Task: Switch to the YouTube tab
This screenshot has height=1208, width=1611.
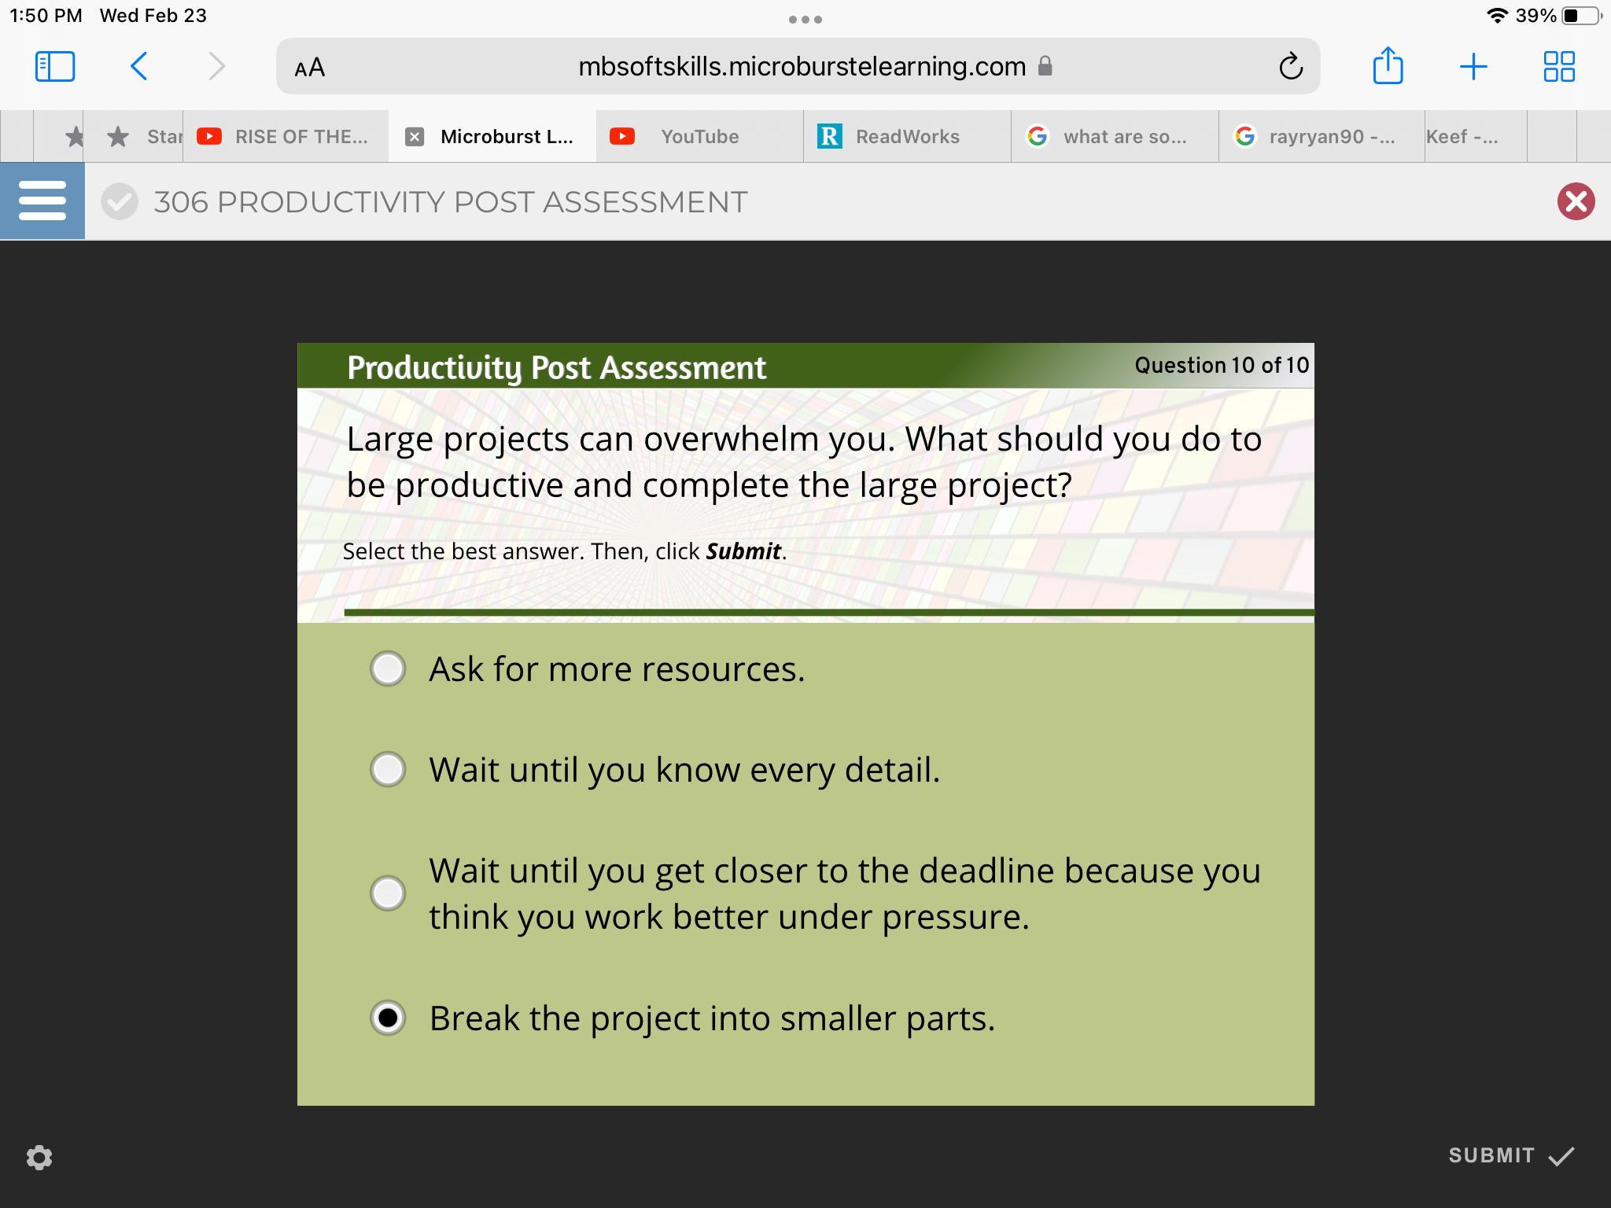Action: click(x=699, y=137)
